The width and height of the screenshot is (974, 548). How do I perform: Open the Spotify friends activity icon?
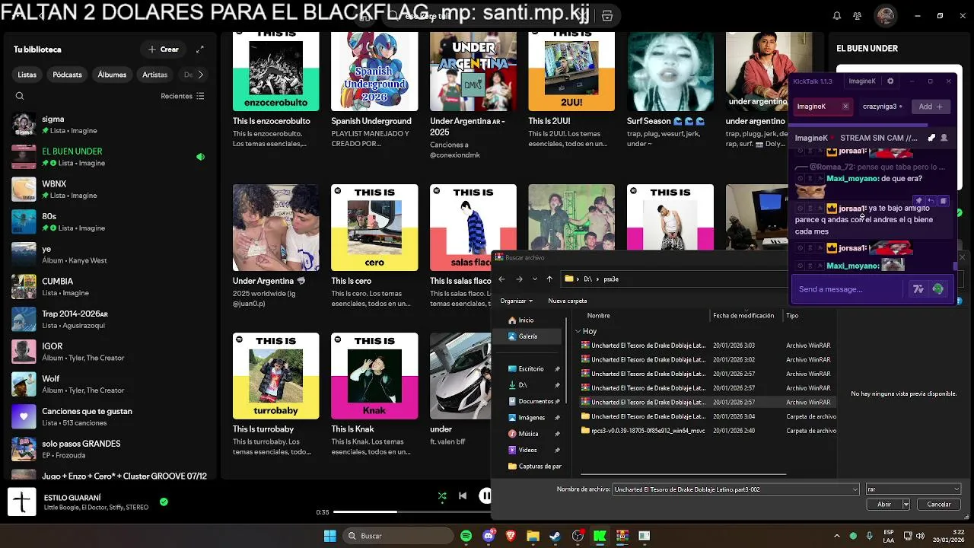pos(858,16)
